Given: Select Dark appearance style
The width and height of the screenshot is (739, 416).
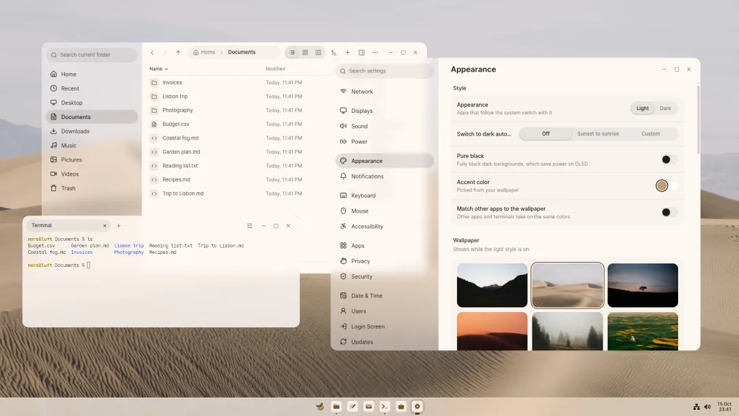Looking at the screenshot, I should pos(665,108).
